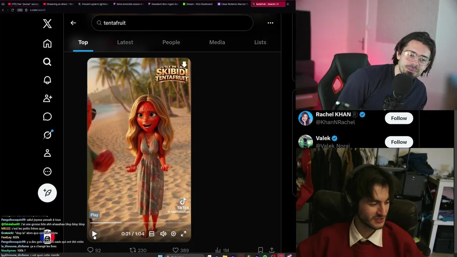Open Follow people icon in sidebar
Viewport: 457px width, 257px height.
(47, 98)
